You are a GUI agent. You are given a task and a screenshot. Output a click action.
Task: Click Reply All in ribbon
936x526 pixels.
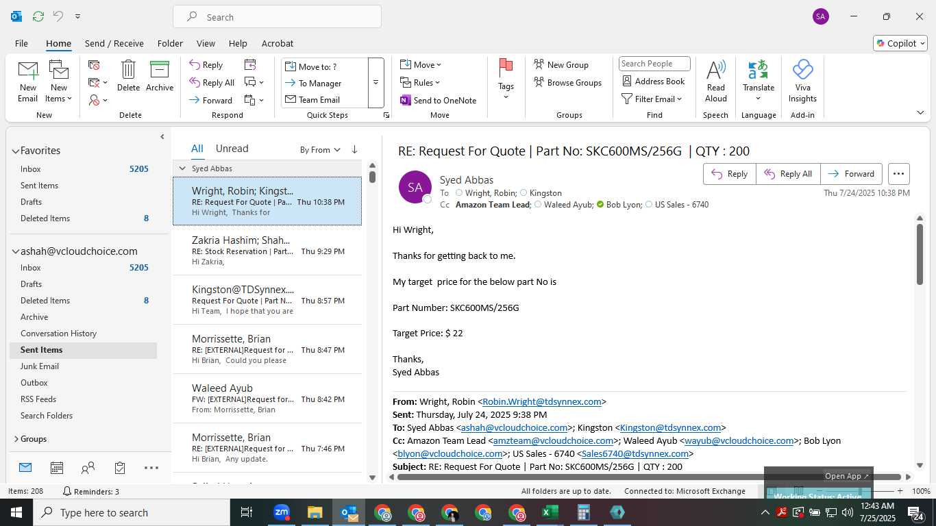pyautogui.click(x=212, y=82)
